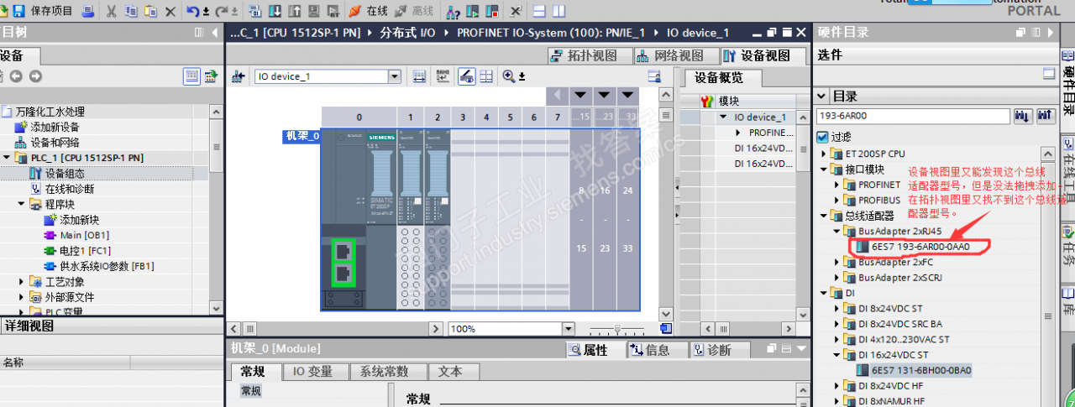Click the Print icon in top toolbar
Image resolution: width=1075 pixels, height=407 pixels.
(x=89, y=11)
